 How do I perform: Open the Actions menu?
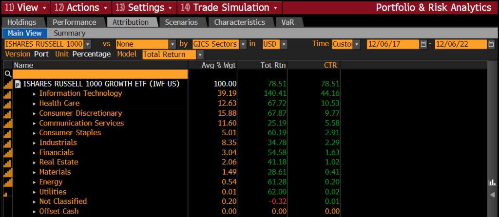point(81,7)
